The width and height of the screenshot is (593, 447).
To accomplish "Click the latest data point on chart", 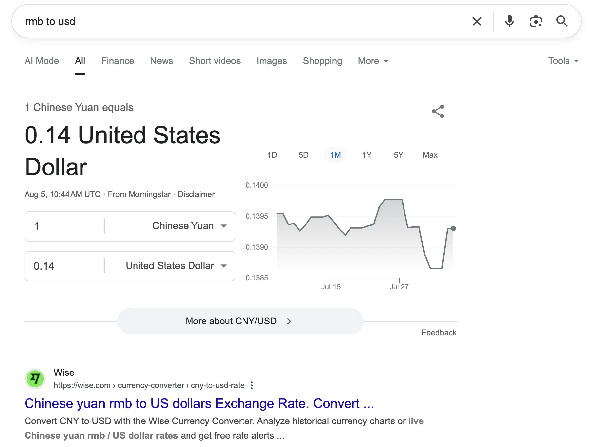I will tap(453, 228).
